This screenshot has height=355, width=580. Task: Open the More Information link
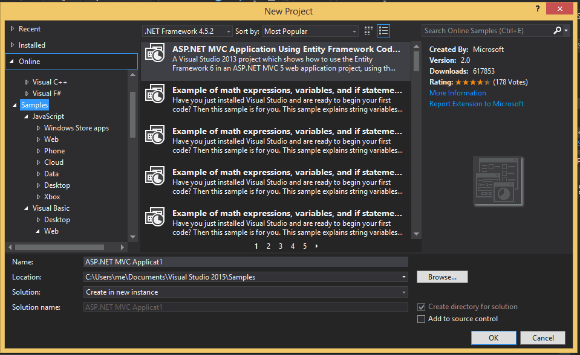[x=457, y=93]
